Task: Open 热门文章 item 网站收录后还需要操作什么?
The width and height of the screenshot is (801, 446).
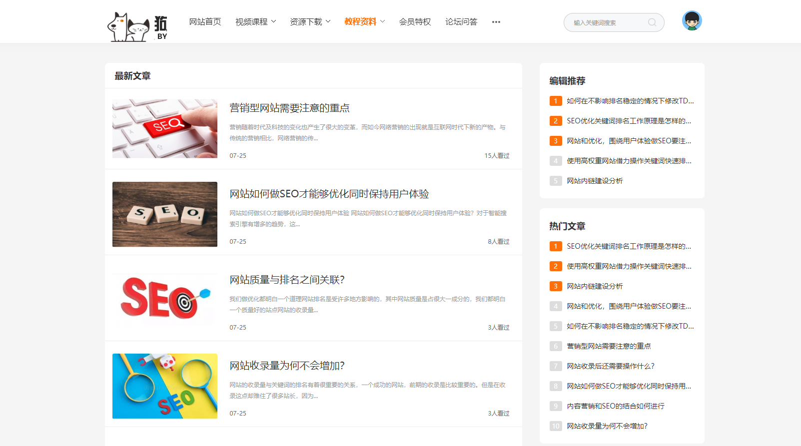Action: click(x=611, y=366)
